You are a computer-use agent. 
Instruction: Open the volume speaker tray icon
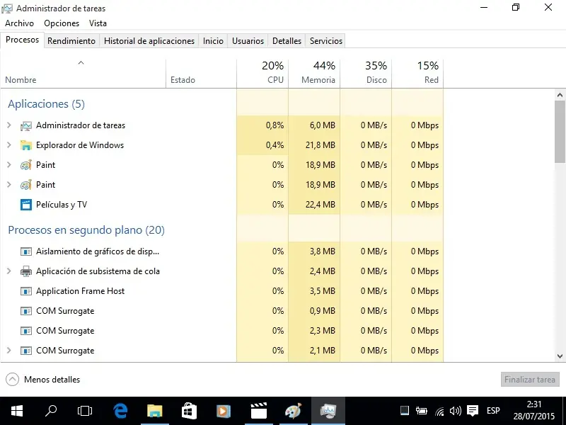[x=456, y=411]
